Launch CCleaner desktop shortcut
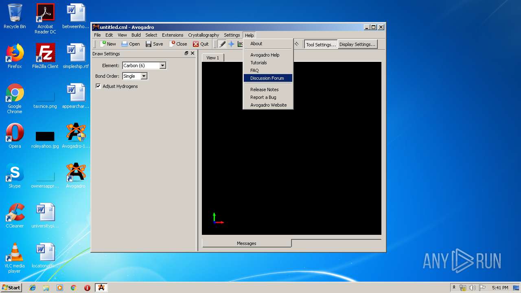Image resolution: width=521 pixels, height=293 pixels. (15, 216)
